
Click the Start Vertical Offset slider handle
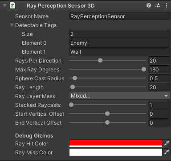coord(107,114)
